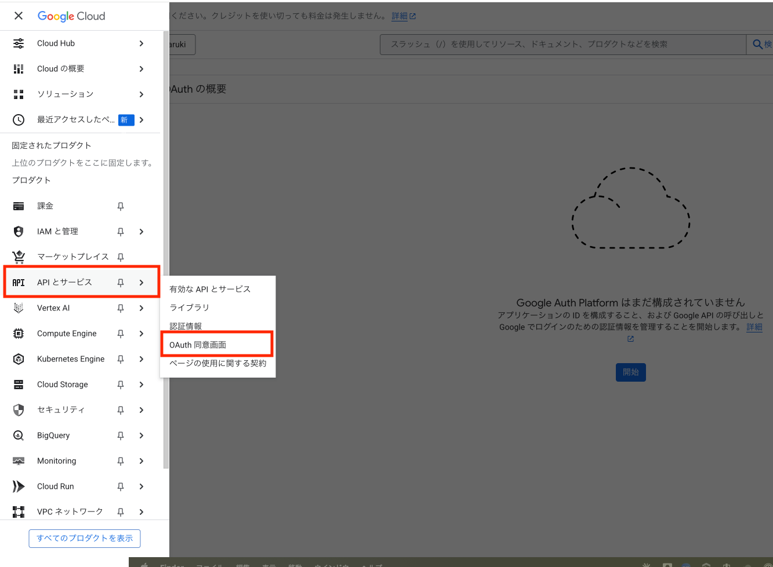Expand ソリューション submenu arrow
The height and width of the screenshot is (567, 773).
click(141, 94)
